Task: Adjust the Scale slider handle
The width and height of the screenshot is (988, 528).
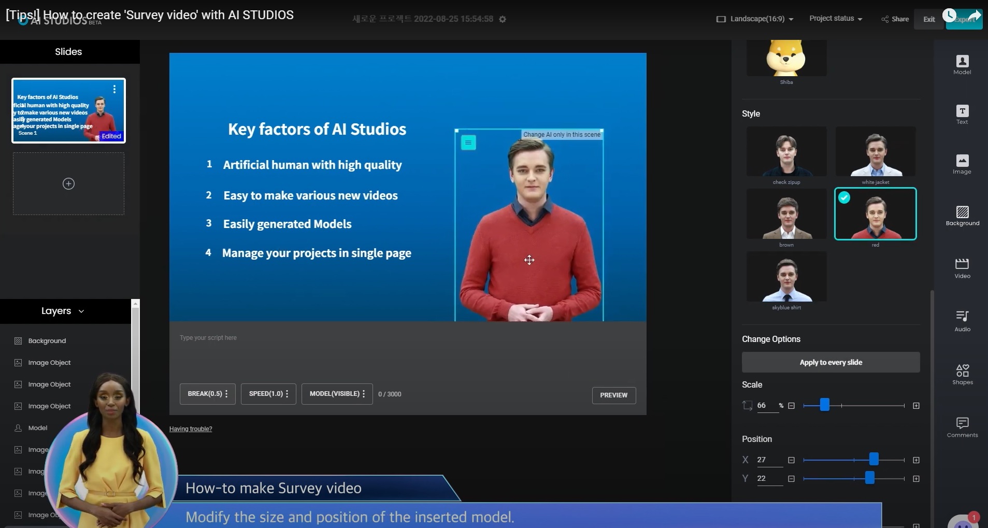Action: pos(824,405)
